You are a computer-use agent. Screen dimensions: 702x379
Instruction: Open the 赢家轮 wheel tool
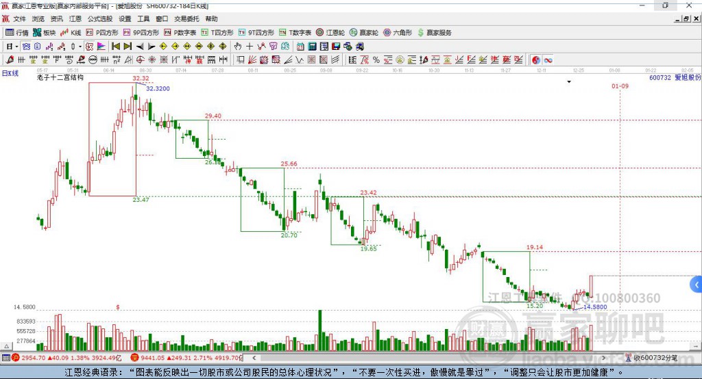tap(364, 33)
